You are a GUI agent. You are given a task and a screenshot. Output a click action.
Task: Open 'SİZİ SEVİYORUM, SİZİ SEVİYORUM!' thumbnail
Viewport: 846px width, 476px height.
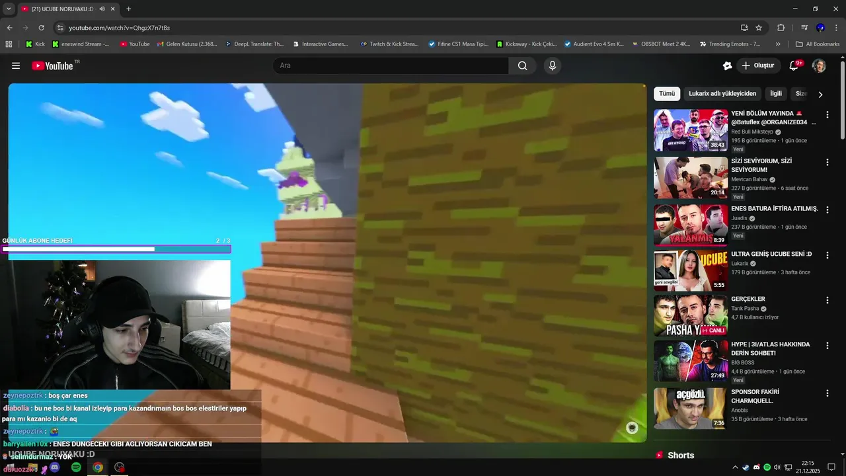(x=691, y=178)
